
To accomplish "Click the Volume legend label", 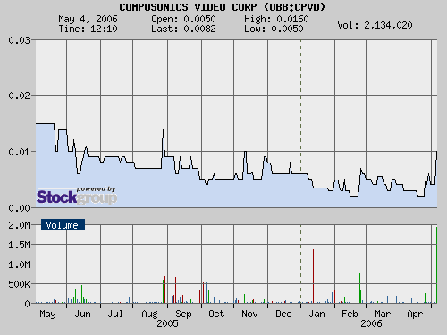I will click(63, 225).
